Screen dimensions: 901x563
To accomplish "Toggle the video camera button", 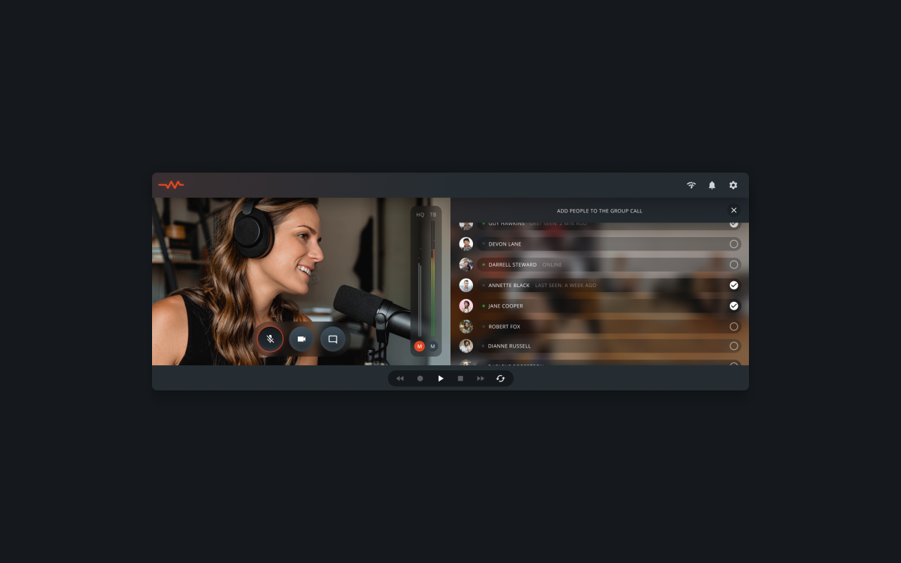I will coord(301,339).
